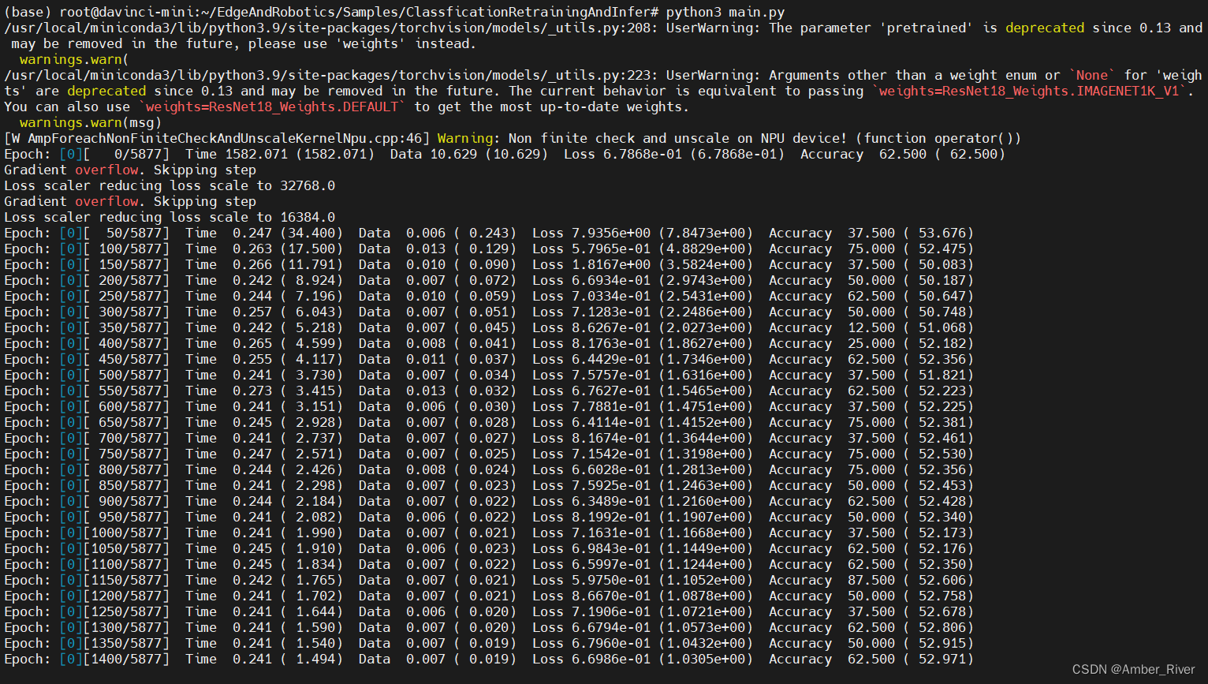The width and height of the screenshot is (1208, 684).
Task: Click the 'python3 main.py' command text
Action: [x=725, y=12]
